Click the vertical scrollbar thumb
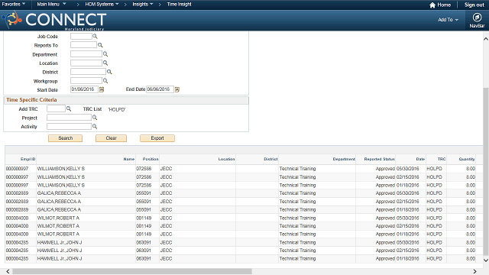This screenshot has height=275, width=489. 486,171
